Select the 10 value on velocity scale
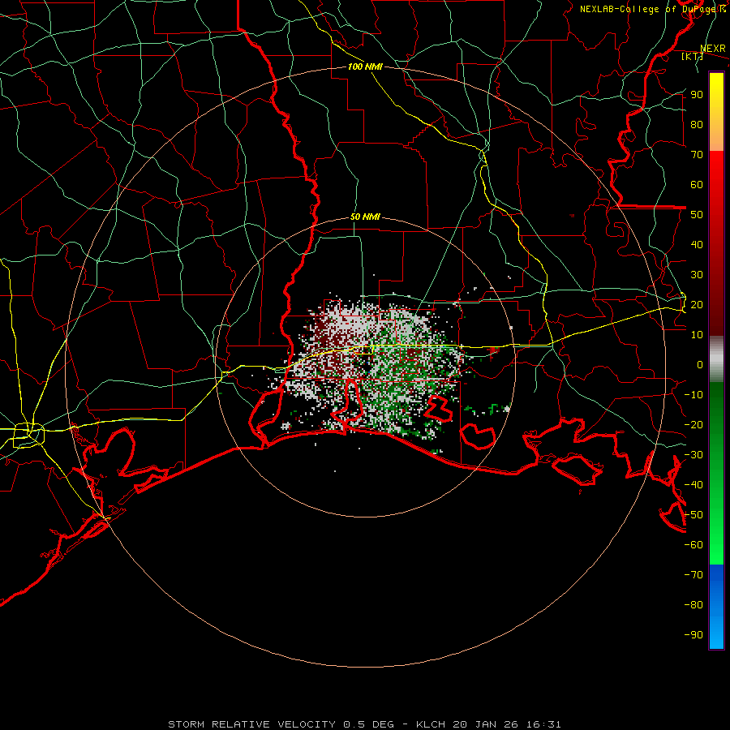This screenshot has width=730, height=730. click(x=697, y=335)
